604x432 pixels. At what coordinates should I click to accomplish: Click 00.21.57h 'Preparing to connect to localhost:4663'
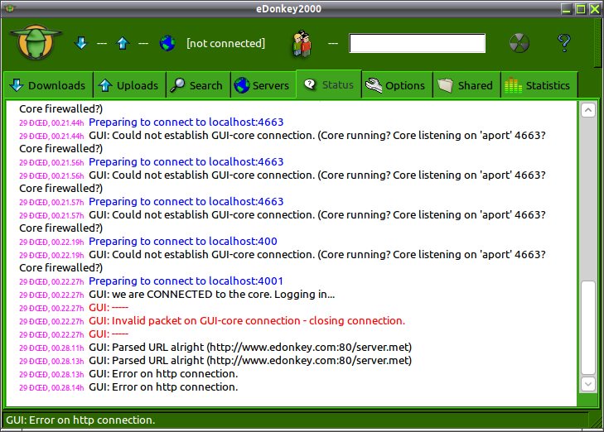186,202
